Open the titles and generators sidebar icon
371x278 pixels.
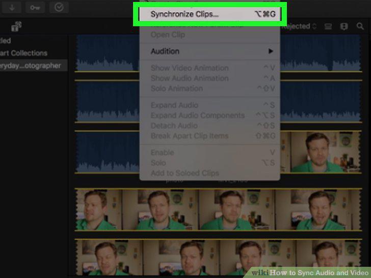click(16, 26)
